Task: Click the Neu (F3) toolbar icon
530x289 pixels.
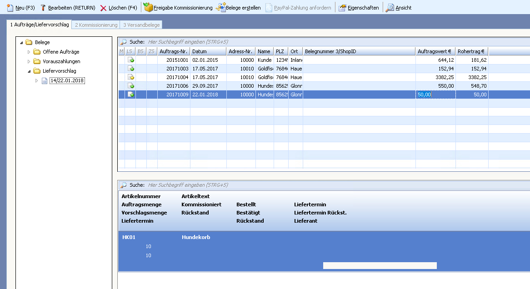Action: click(x=10, y=8)
